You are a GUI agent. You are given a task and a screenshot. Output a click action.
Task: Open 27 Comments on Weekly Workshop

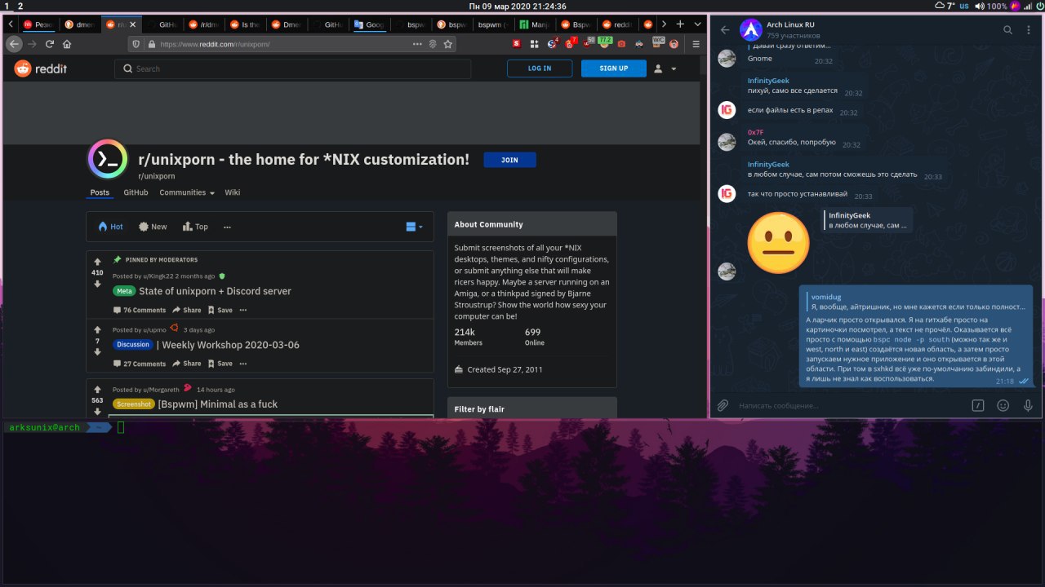[140, 364]
